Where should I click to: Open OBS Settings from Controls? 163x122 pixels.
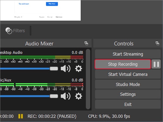click(x=128, y=94)
